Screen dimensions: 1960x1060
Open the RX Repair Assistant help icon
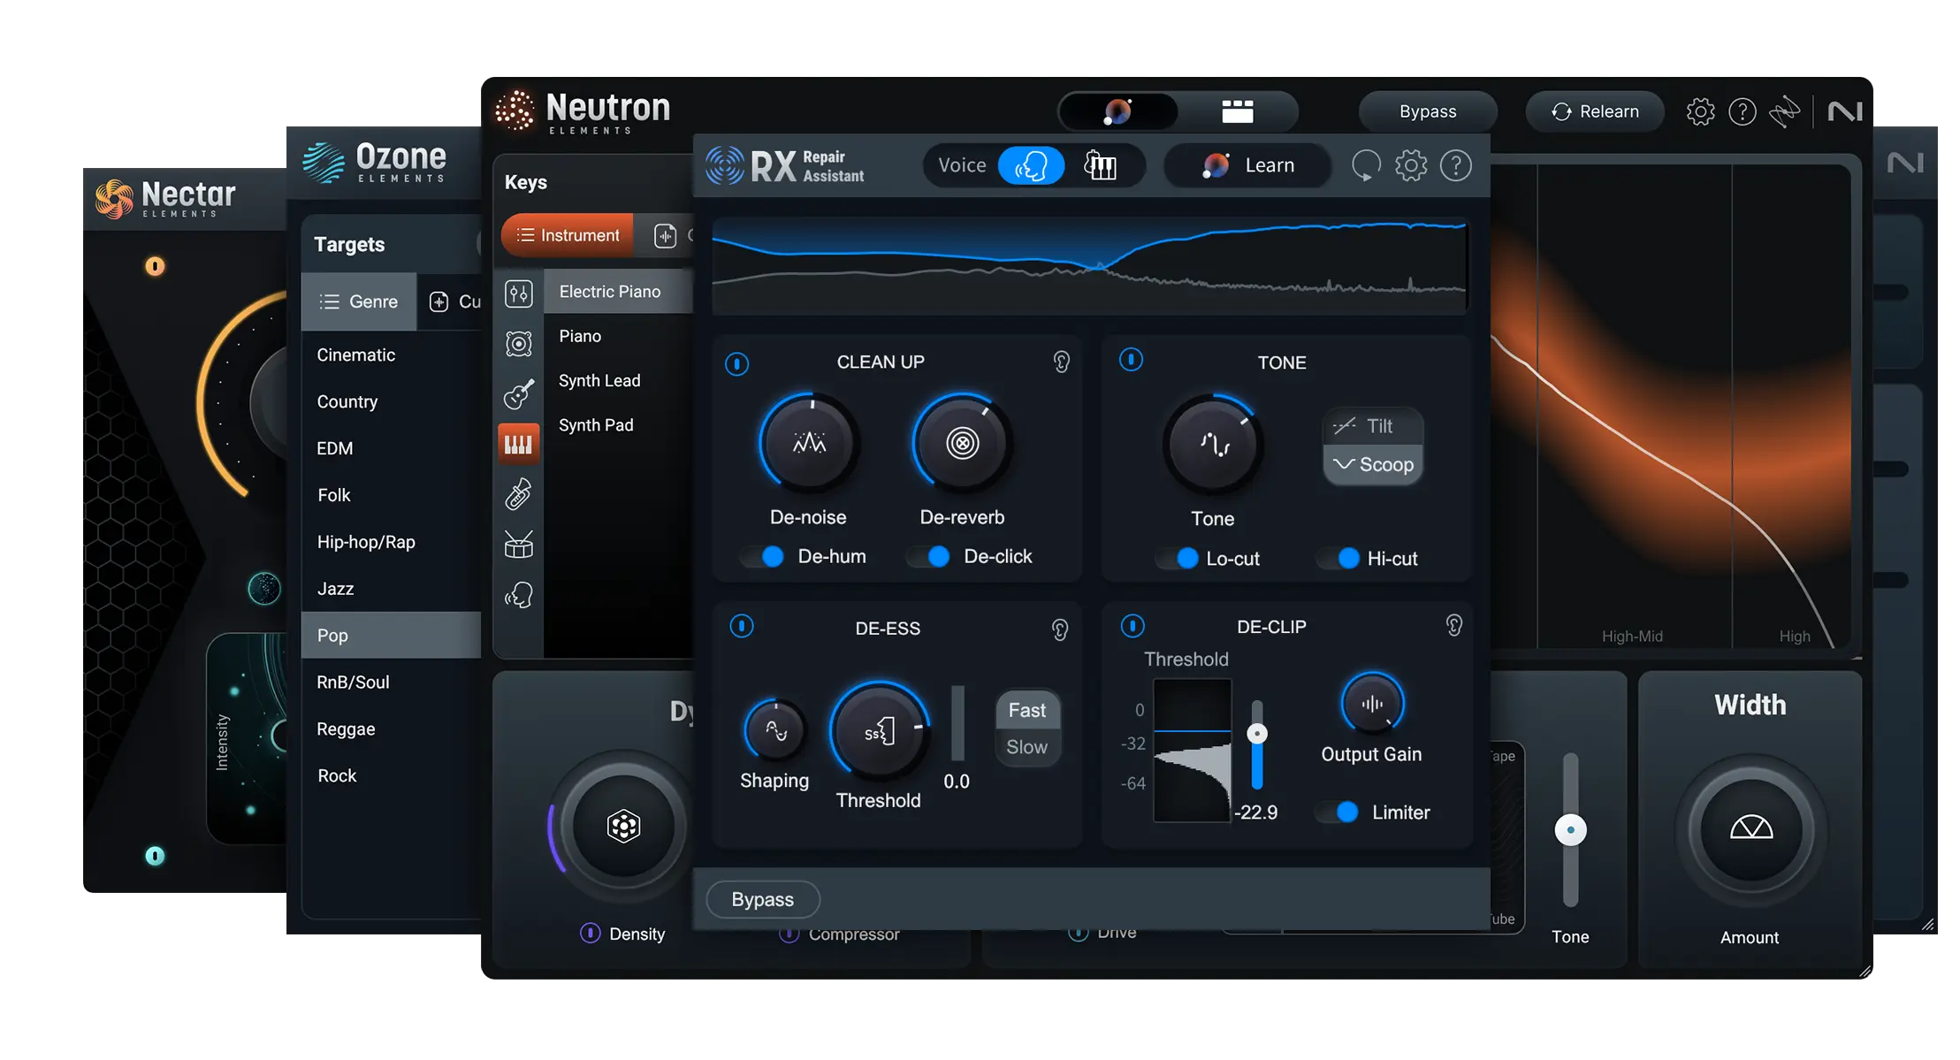tap(1455, 165)
